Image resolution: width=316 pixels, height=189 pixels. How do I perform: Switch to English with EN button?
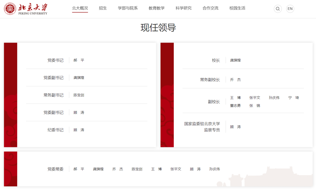pyautogui.click(x=290, y=9)
